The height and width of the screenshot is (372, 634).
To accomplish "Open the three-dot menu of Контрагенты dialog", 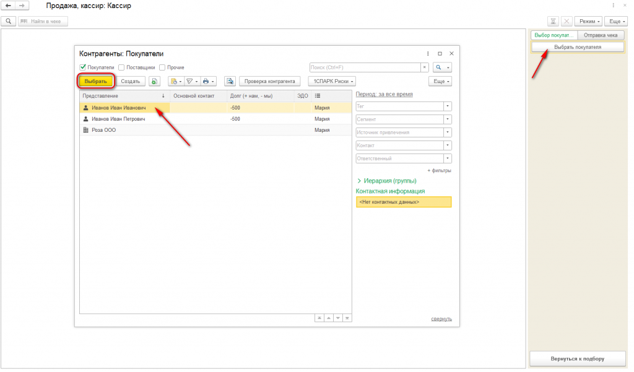I will [428, 54].
